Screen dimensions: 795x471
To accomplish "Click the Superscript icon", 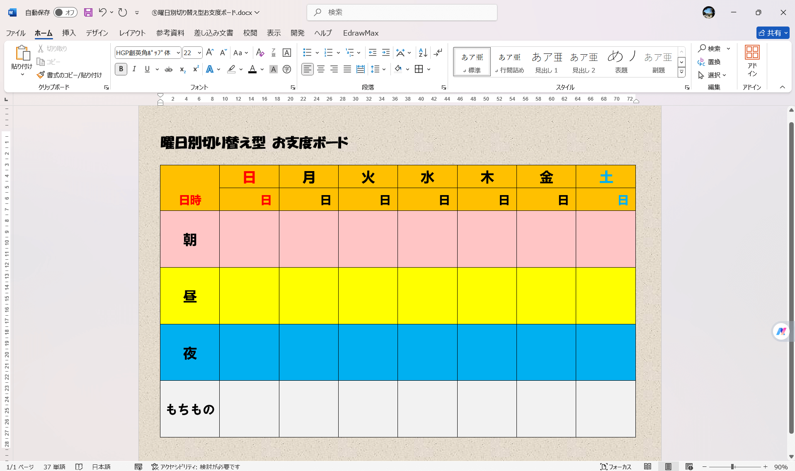I will tap(195, 70).
